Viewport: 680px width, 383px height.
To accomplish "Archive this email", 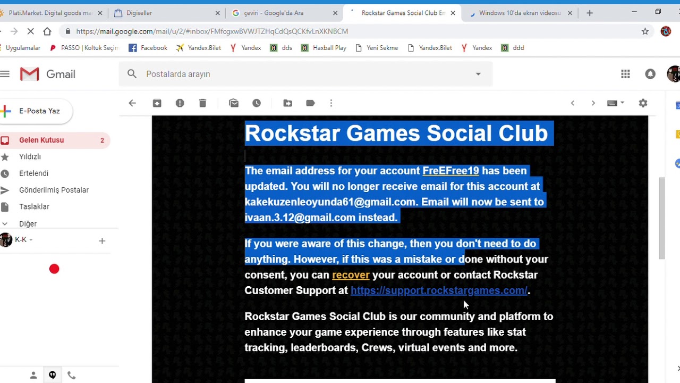I will [157, 103].
